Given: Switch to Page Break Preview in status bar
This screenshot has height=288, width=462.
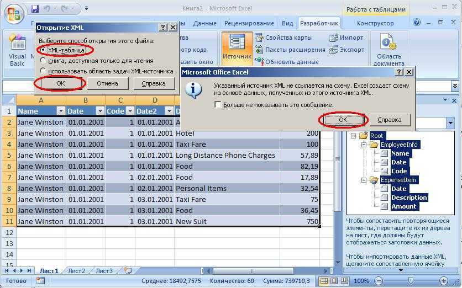Looking at the screenshot, I should click(344, 281).
